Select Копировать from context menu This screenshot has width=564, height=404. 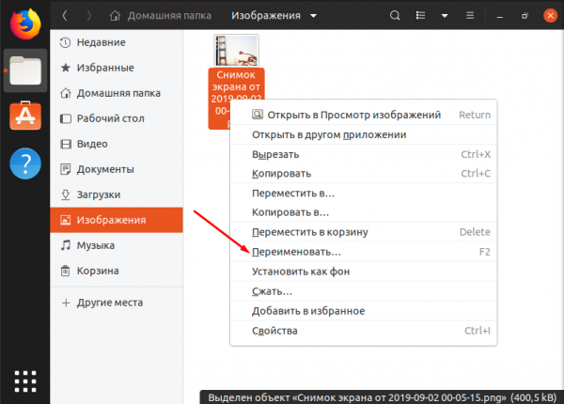[x=363, y=174]
